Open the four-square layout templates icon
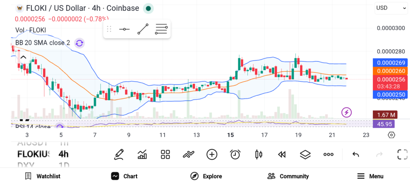Image resolution: width=410 pixels, height=185 pixels. [x=165, y=155]
